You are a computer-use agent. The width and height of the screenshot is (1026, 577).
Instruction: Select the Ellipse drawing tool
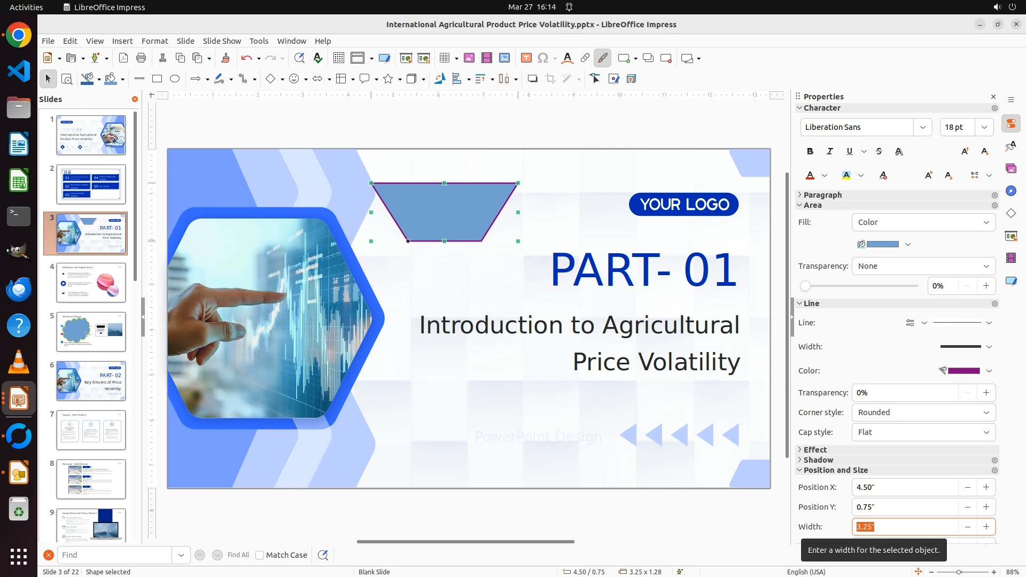point(175,79)
